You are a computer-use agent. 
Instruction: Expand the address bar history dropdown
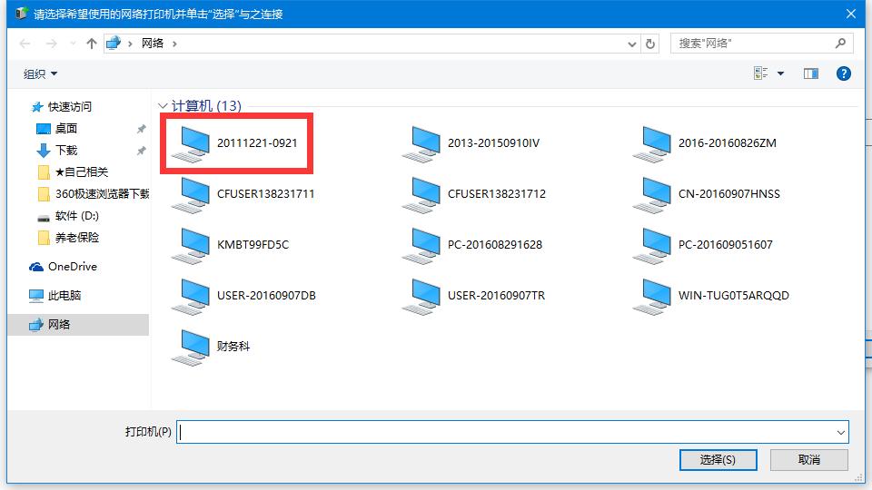point(632,44)
